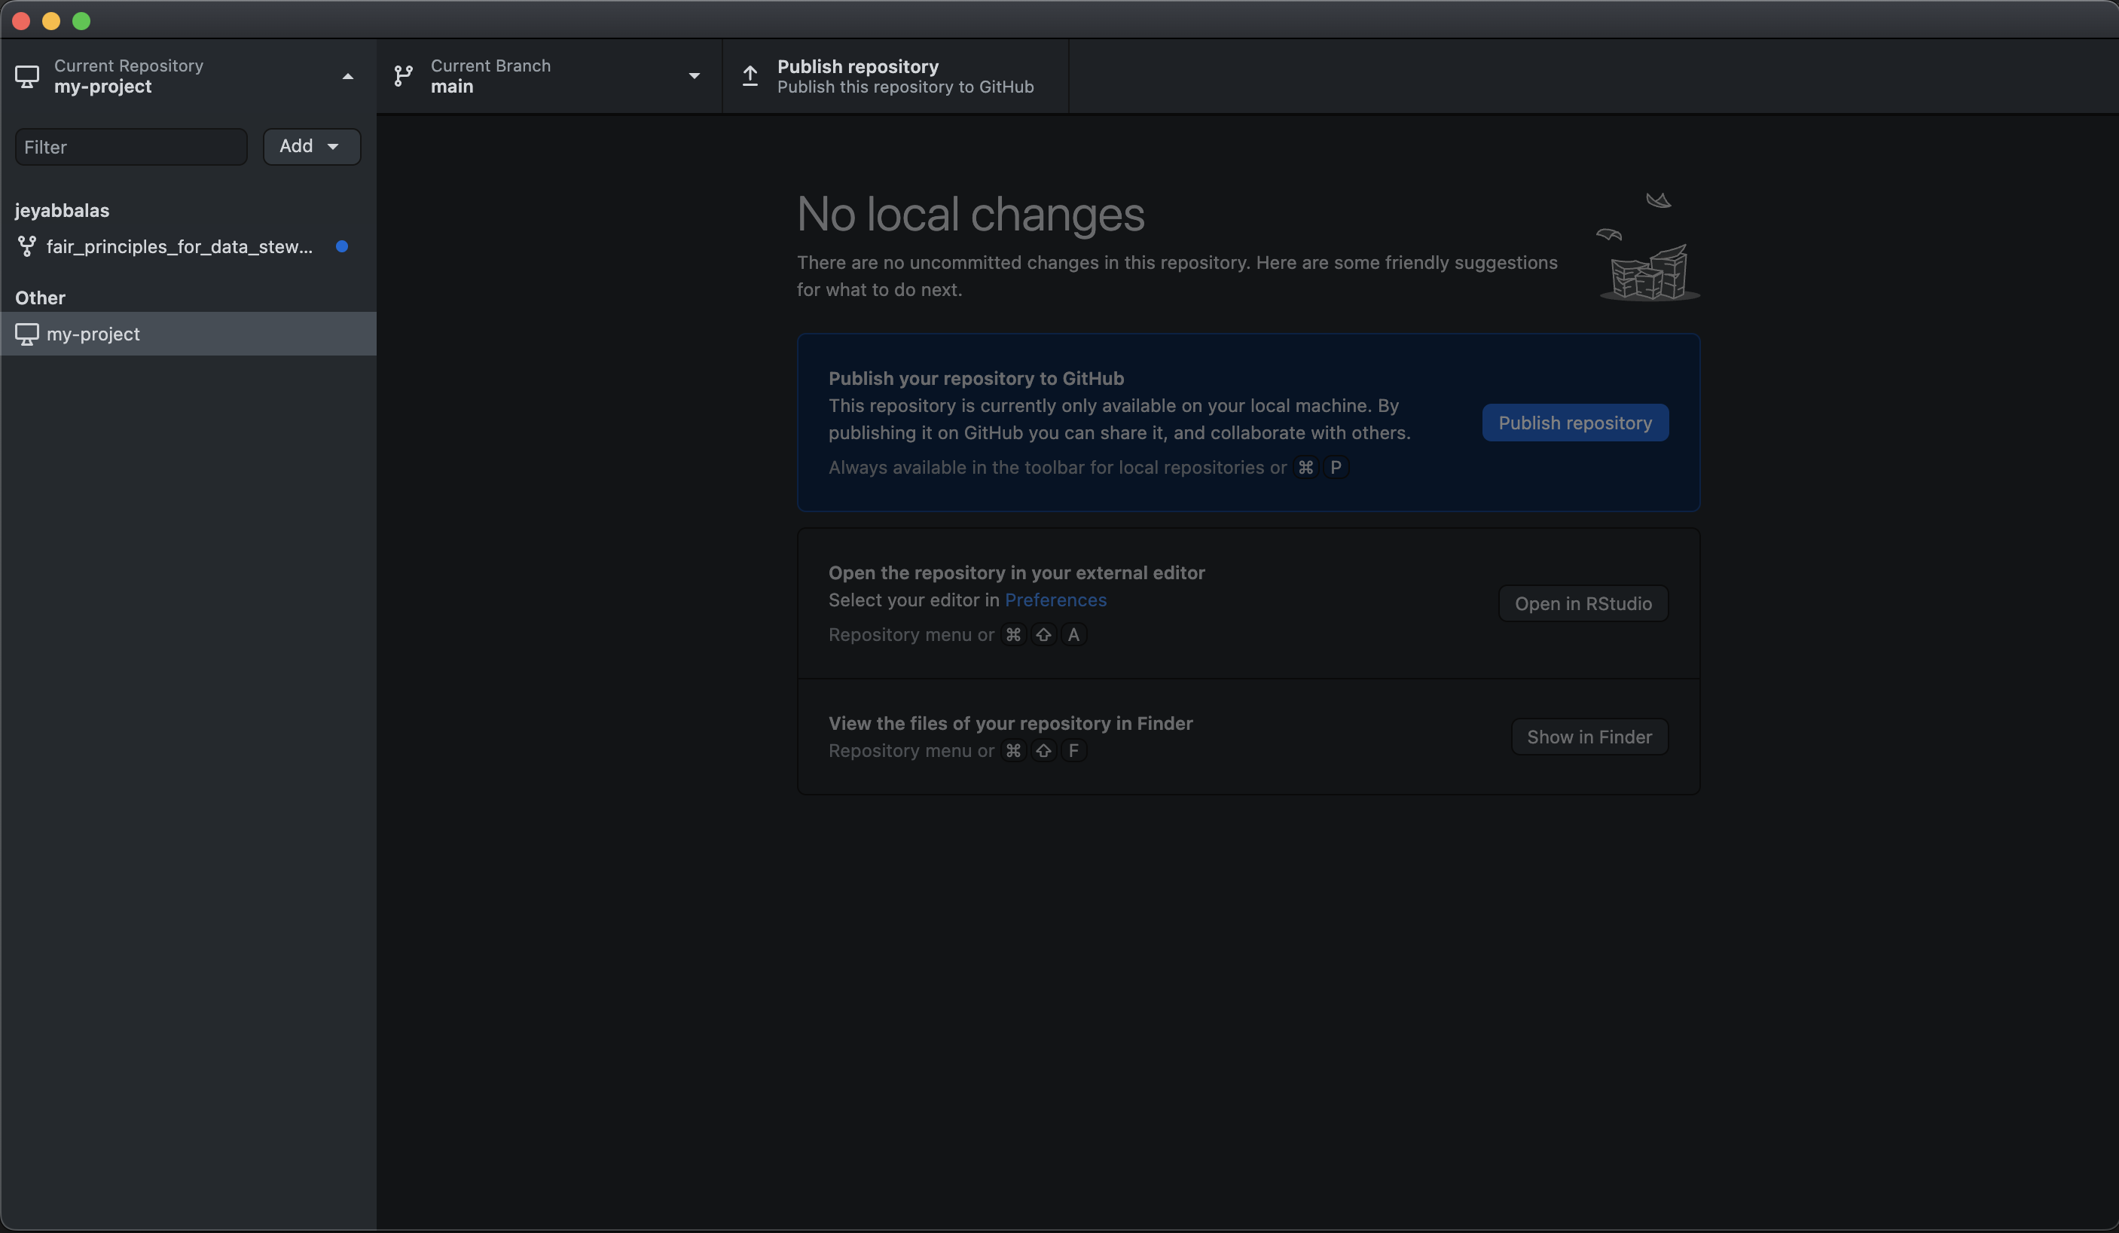The width and height of the screenshot is (2119, 1233).
Task: Click the branch icon beside Current Branch
Action: tap(404, 77)
